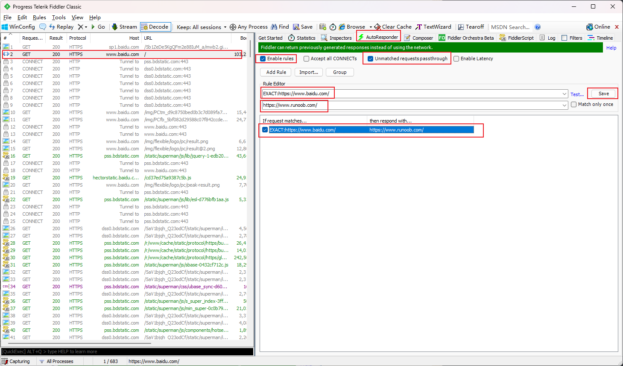The image size is (623, 366).
Task: Click the QuickExec command input box
Action: [x=127, y=351]
